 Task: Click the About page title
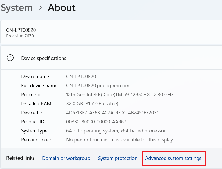tap(61, 8)
